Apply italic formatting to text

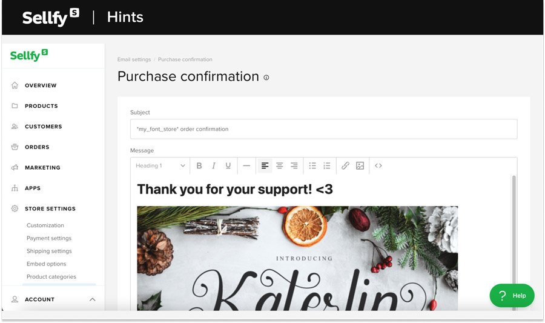214,165
